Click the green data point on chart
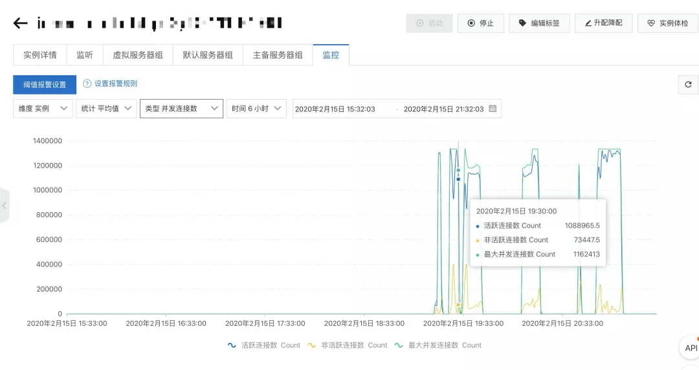Image resolution: width=699 pixels, height=370 pixels. tap(458, 170)
